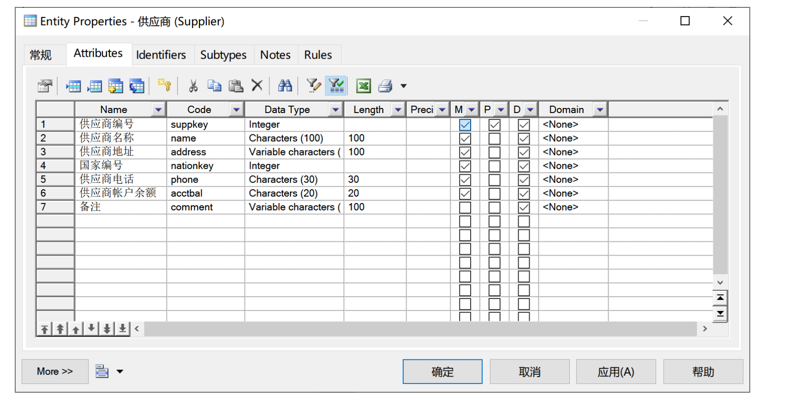Click the Customize Columns and Filter icon
This screenshot has height=401, width=807.
(x=314, y=85)
